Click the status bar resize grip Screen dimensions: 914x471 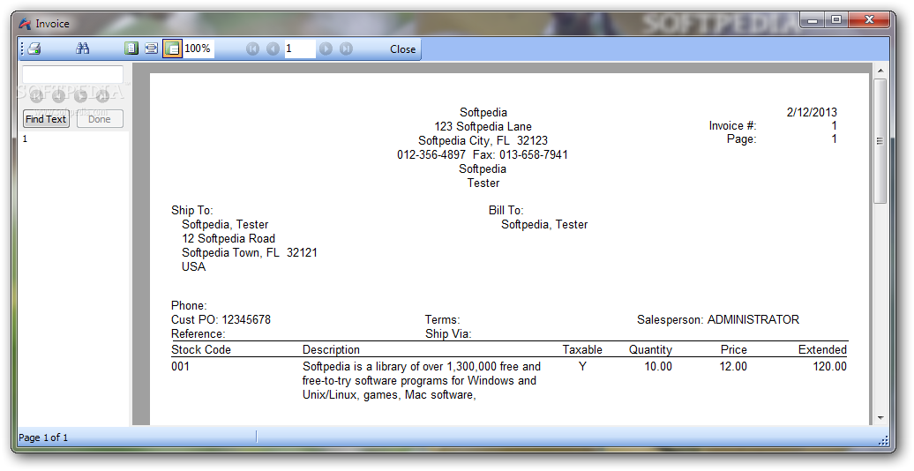click(884, 440)
